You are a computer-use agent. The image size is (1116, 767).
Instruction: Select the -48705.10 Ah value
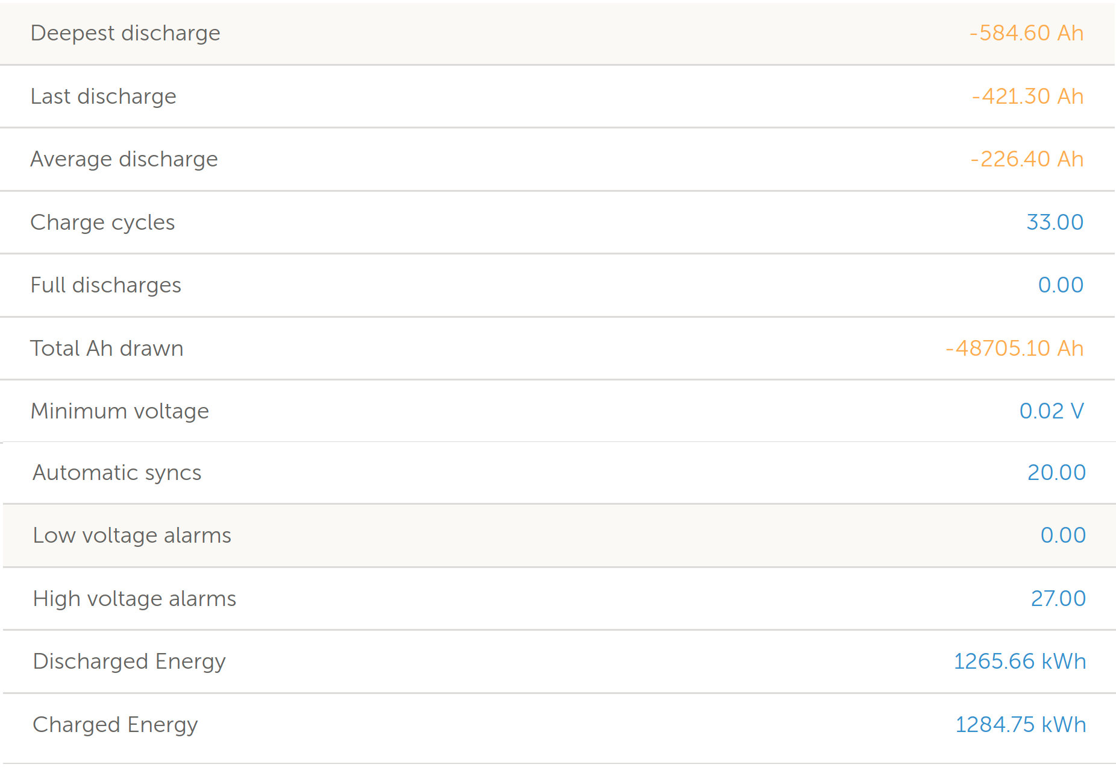1014,349
